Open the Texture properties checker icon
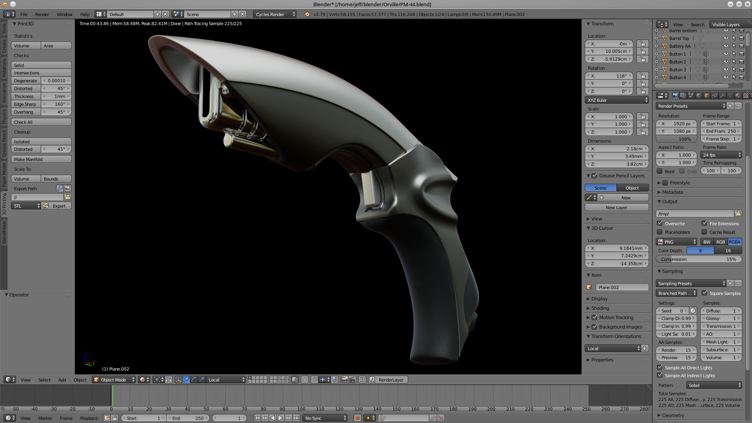 pyautogui.click(x=746, y=96)
